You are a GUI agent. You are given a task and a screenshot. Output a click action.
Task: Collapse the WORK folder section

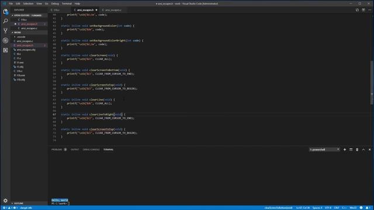pyautogui.click(x=29, y=33)
